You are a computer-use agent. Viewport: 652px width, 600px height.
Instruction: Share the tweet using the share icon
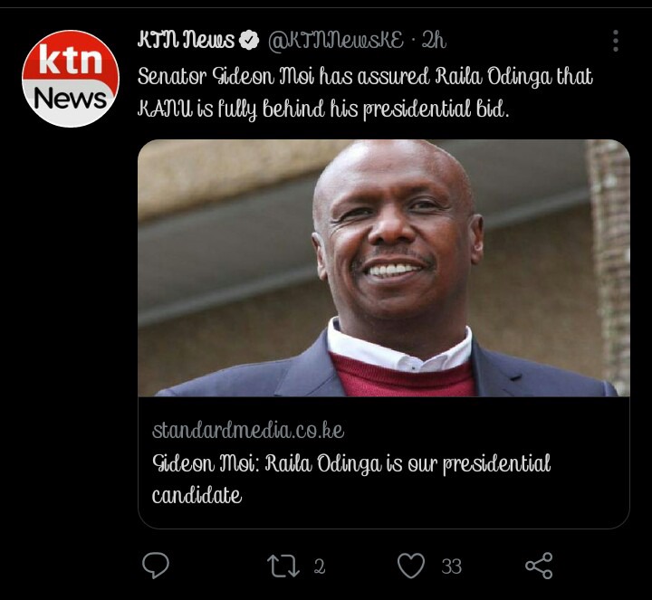pyautogui.click(x=539, y=566)
